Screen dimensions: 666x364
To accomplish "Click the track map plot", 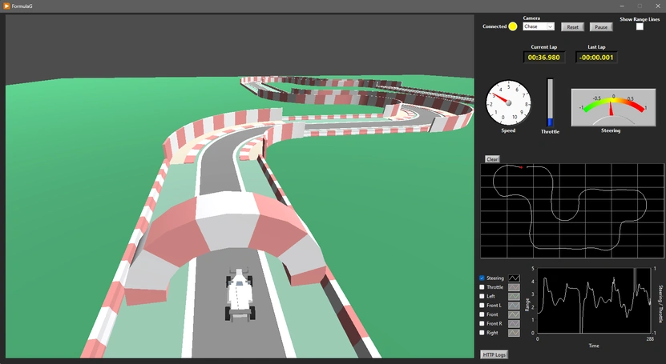I will (x=571, y=210).
